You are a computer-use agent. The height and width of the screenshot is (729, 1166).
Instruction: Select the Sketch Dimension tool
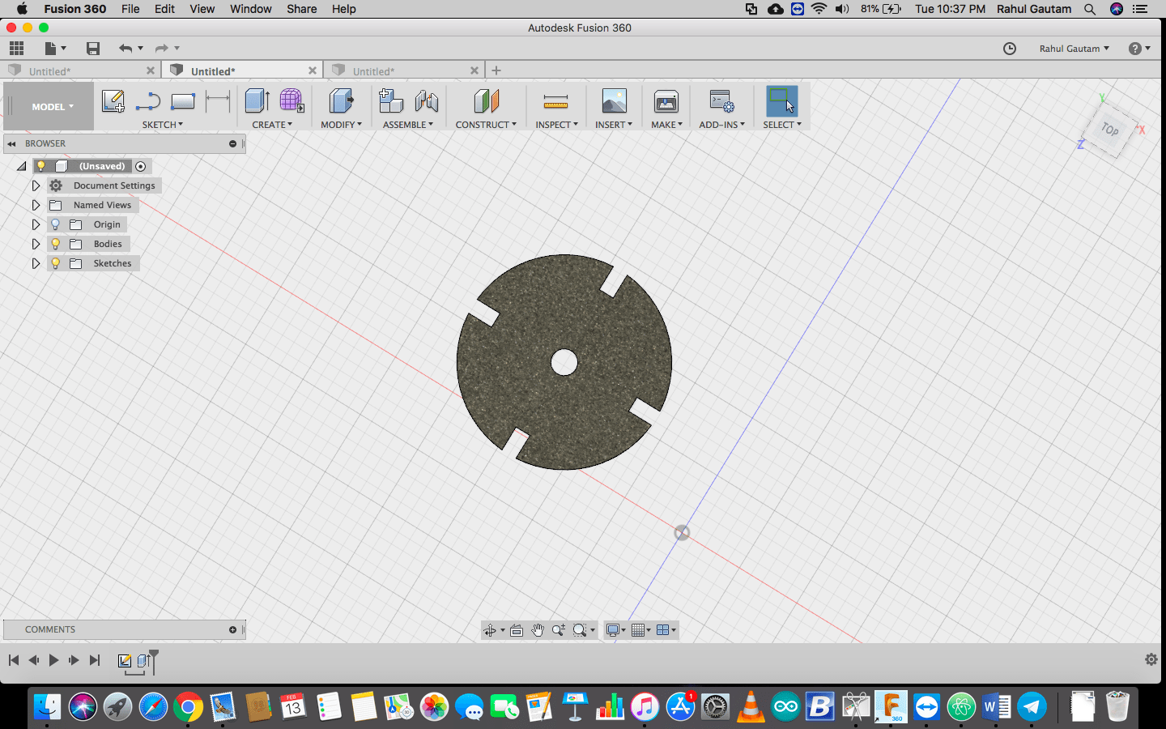218,101
